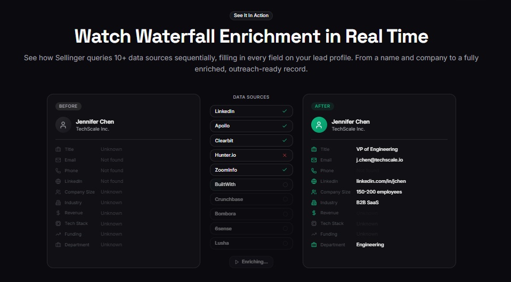The height and width of the screenshot is (282, 511).
Task: Click the green Phone icon in After card
Action: 314,171
